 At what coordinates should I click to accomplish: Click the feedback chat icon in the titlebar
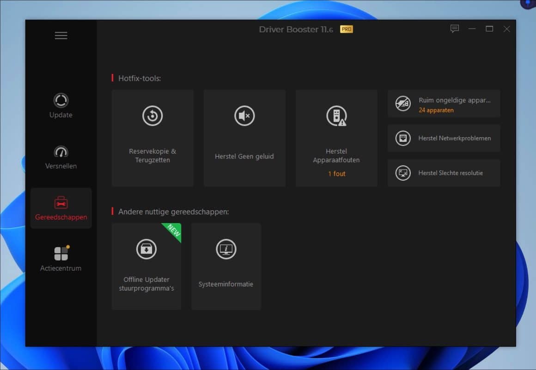point(455,29)
